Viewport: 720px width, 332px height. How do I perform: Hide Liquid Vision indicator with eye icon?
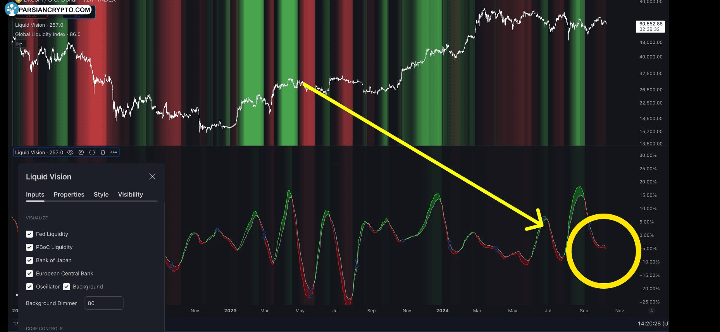pyautogui.click(x=70, y=152)
